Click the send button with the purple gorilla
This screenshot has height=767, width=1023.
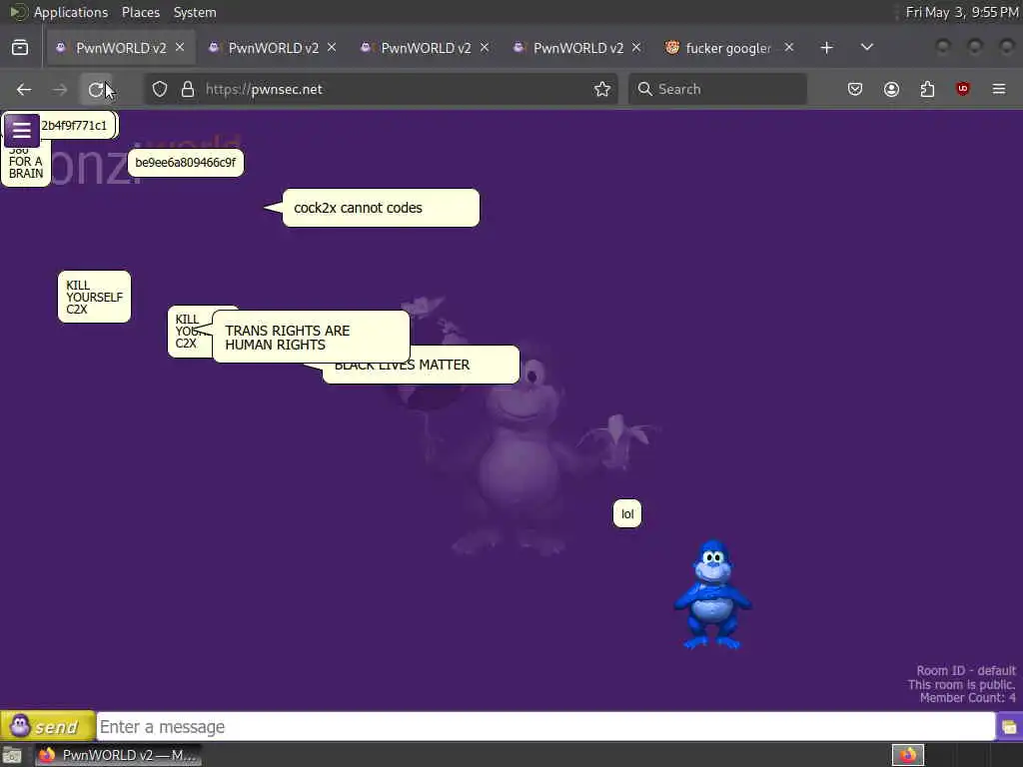pos(48,726)
